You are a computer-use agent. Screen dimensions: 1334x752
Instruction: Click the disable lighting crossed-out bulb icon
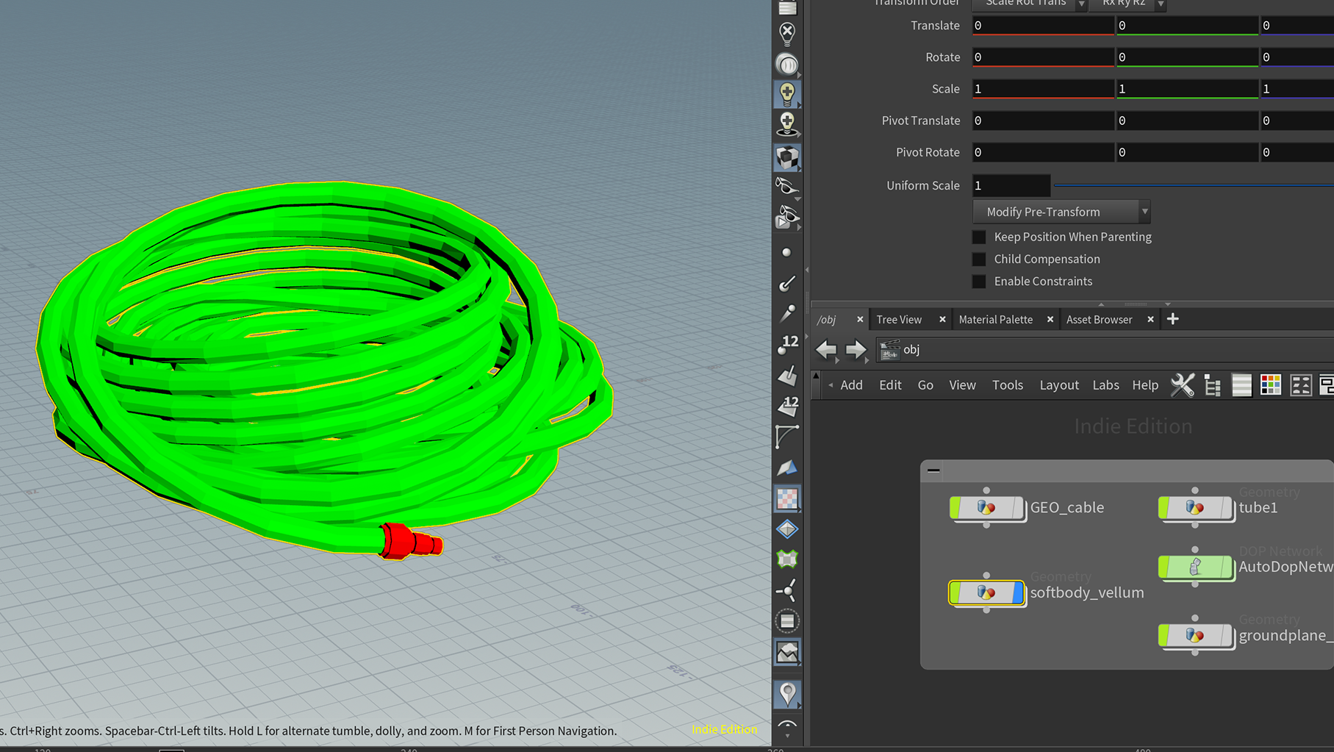point(787,33)
